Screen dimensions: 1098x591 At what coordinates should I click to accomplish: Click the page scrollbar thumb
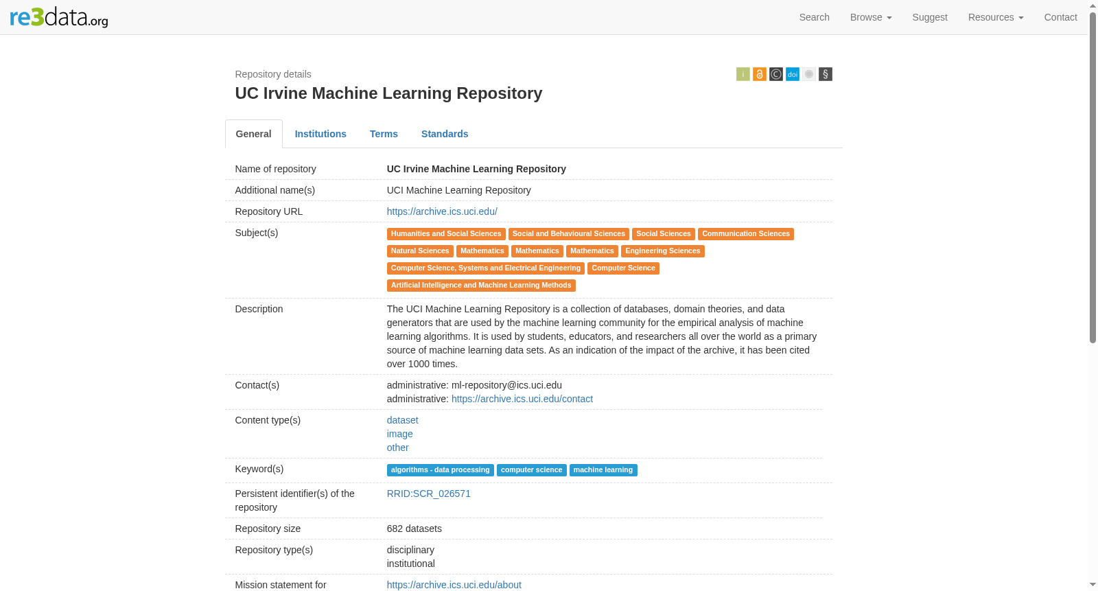click(x=1093, y=177)
